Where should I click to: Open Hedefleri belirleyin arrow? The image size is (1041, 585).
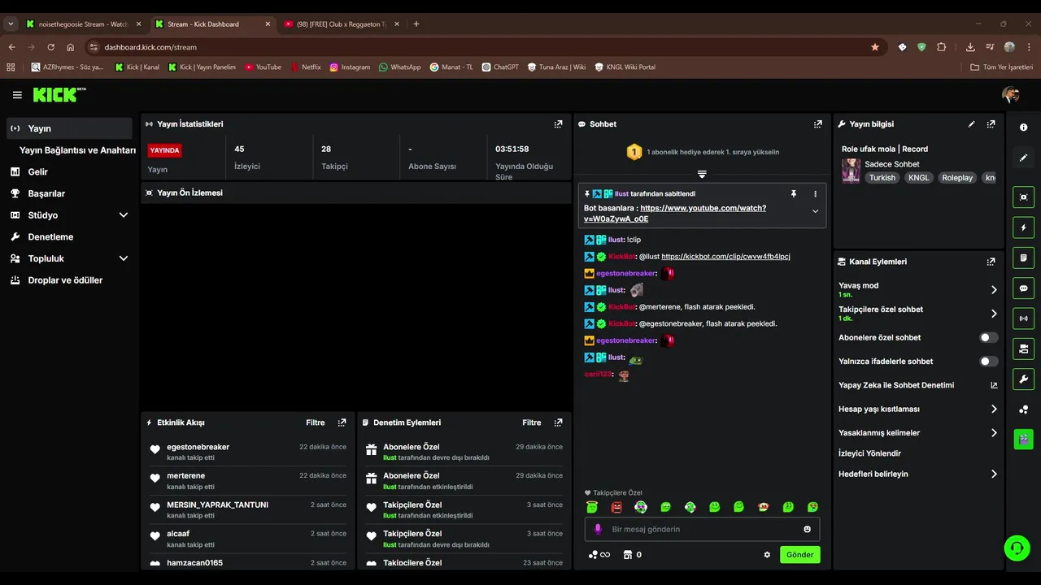point(993,474)
